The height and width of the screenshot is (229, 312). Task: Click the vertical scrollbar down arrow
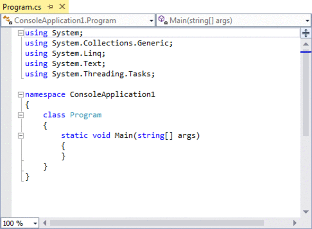pyautogui.click(x=306, y=212)
